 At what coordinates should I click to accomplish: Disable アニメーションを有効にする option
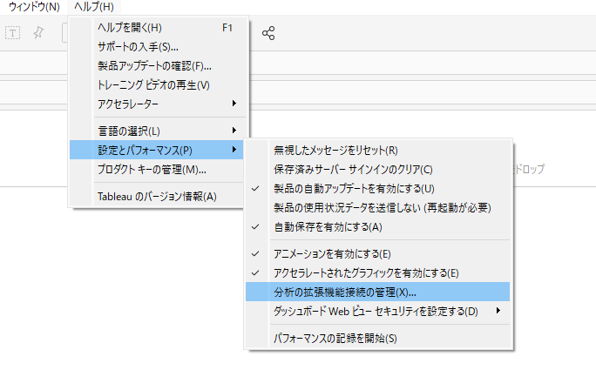331,253
